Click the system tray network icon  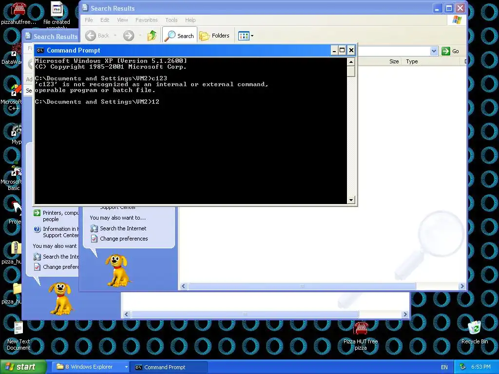coord(463,367)
